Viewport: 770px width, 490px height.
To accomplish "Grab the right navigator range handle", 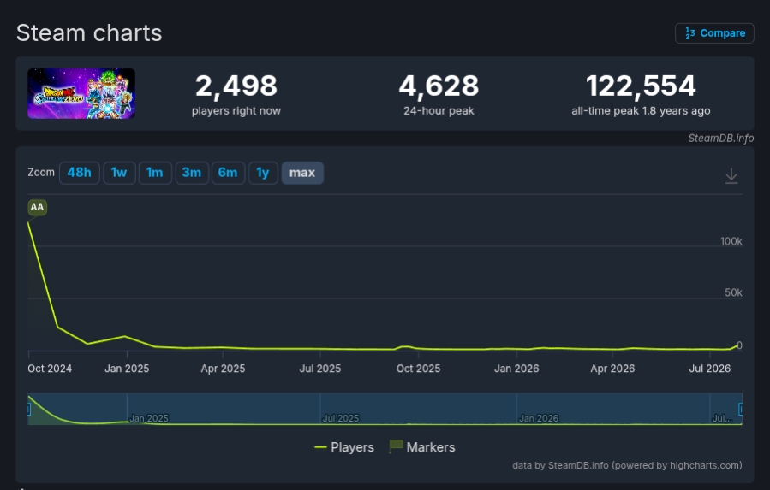I will pos(741,409).
